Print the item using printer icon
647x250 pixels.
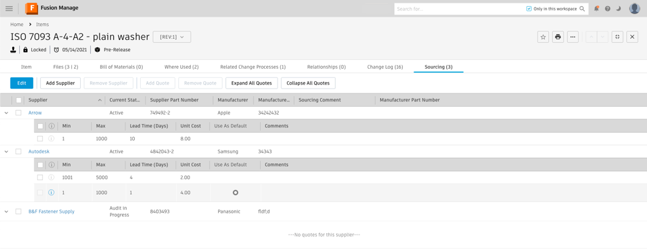(558, 37)
